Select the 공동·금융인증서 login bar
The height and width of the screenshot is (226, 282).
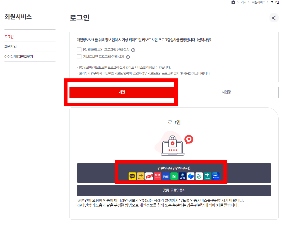pyautogui.click(x=174, y=190)
